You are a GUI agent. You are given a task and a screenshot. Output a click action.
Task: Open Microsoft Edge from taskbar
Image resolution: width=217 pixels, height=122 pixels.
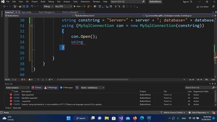[x=142, y=118]
